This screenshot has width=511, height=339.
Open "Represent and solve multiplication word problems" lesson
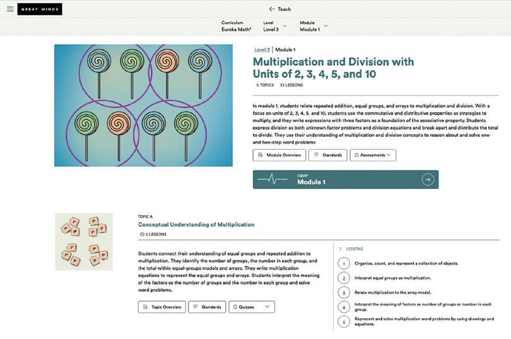[425, 321]
